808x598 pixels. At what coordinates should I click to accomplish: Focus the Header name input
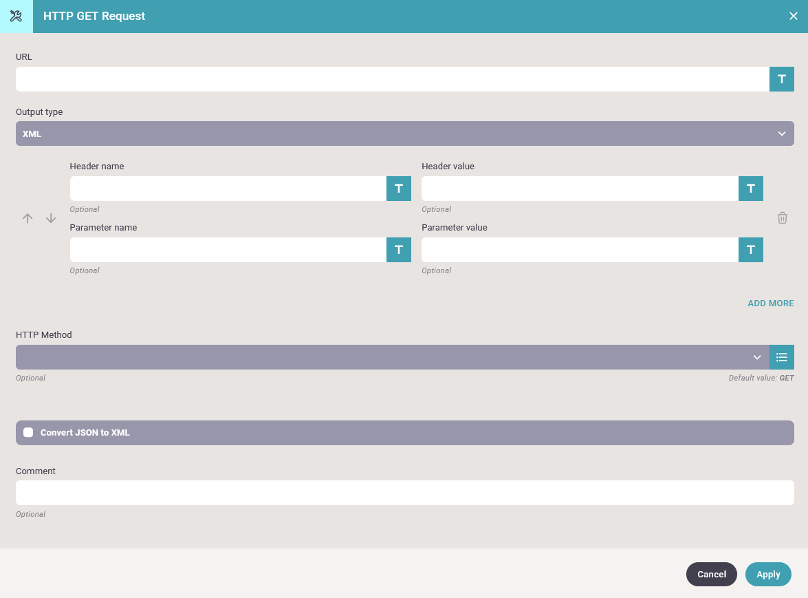coord(228,189)
